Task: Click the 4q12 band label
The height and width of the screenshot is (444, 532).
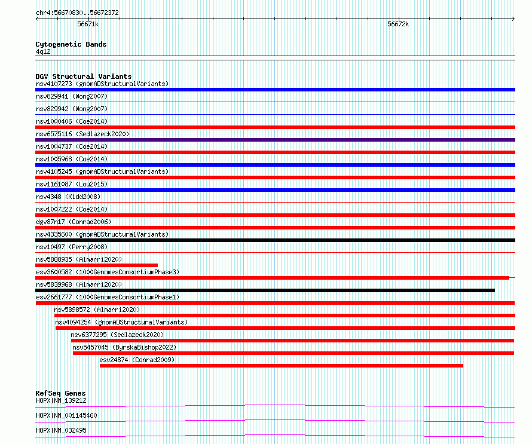Action: (43, 52)
